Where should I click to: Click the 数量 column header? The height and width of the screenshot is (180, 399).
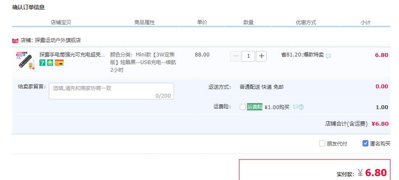click(248, 22)
